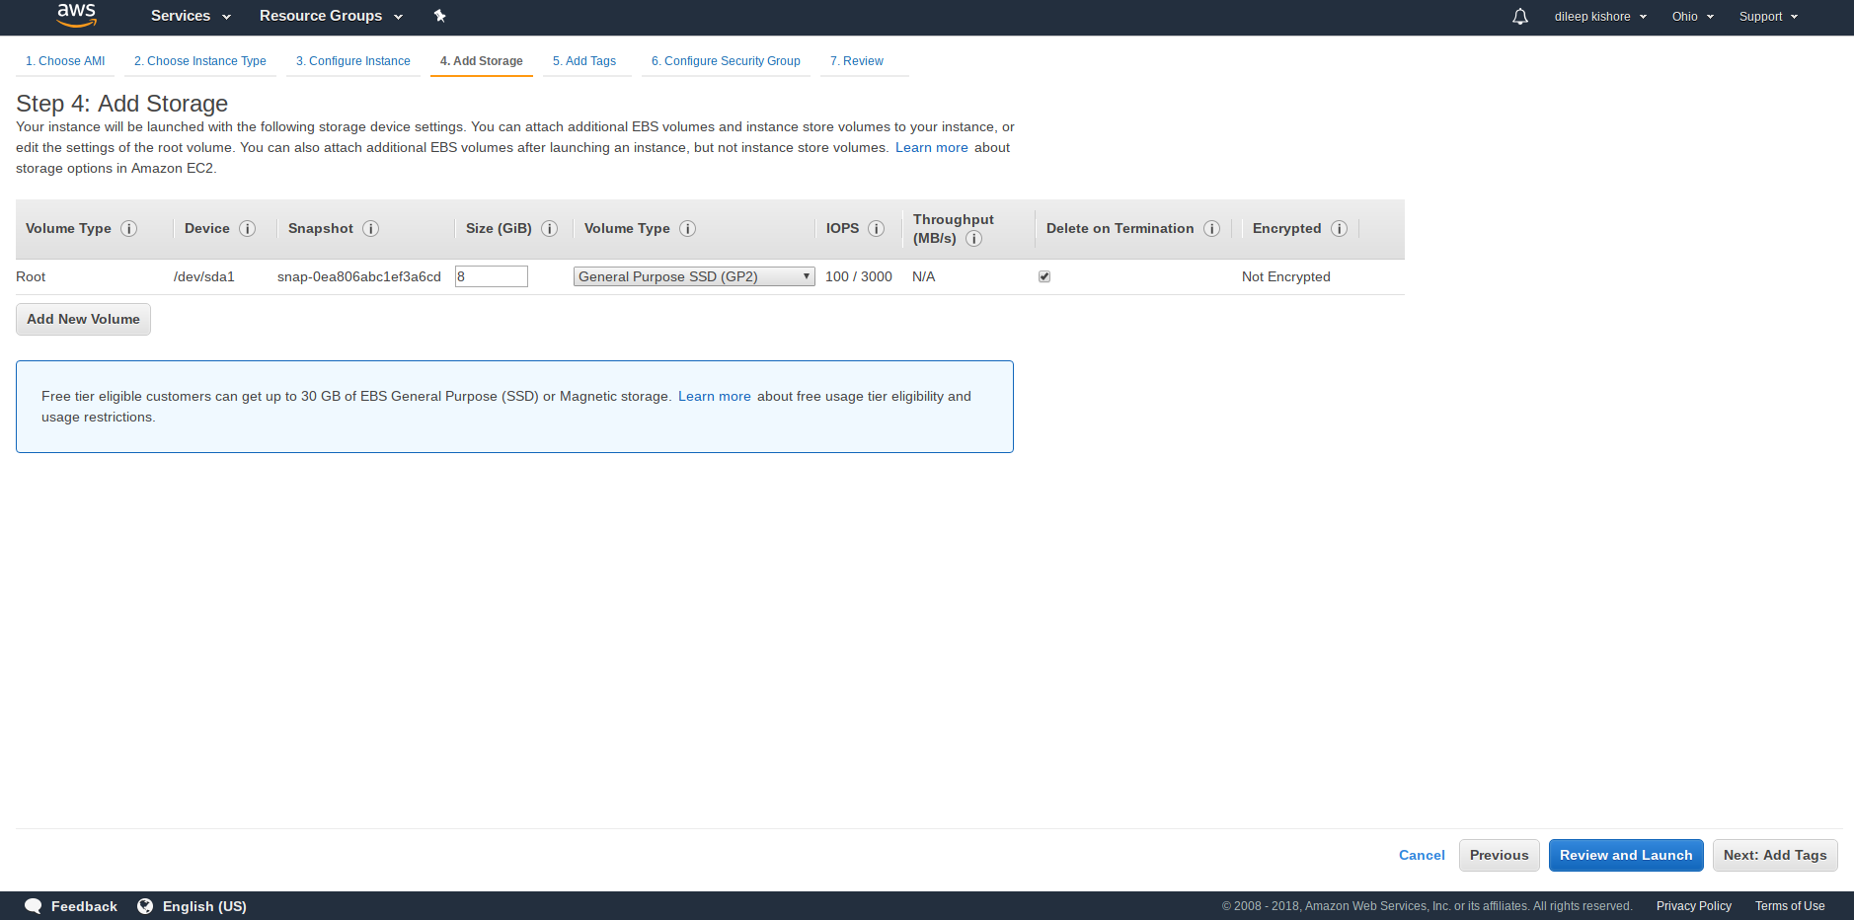Screen dimensions: 1854x920
Task: Click the N/A throughput value
Action: click(x=924, y=277)
